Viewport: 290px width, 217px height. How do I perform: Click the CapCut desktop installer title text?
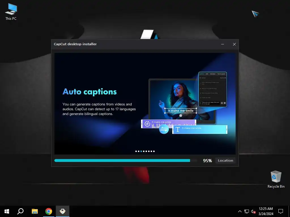pyautogui.click(x=75, y=44)
